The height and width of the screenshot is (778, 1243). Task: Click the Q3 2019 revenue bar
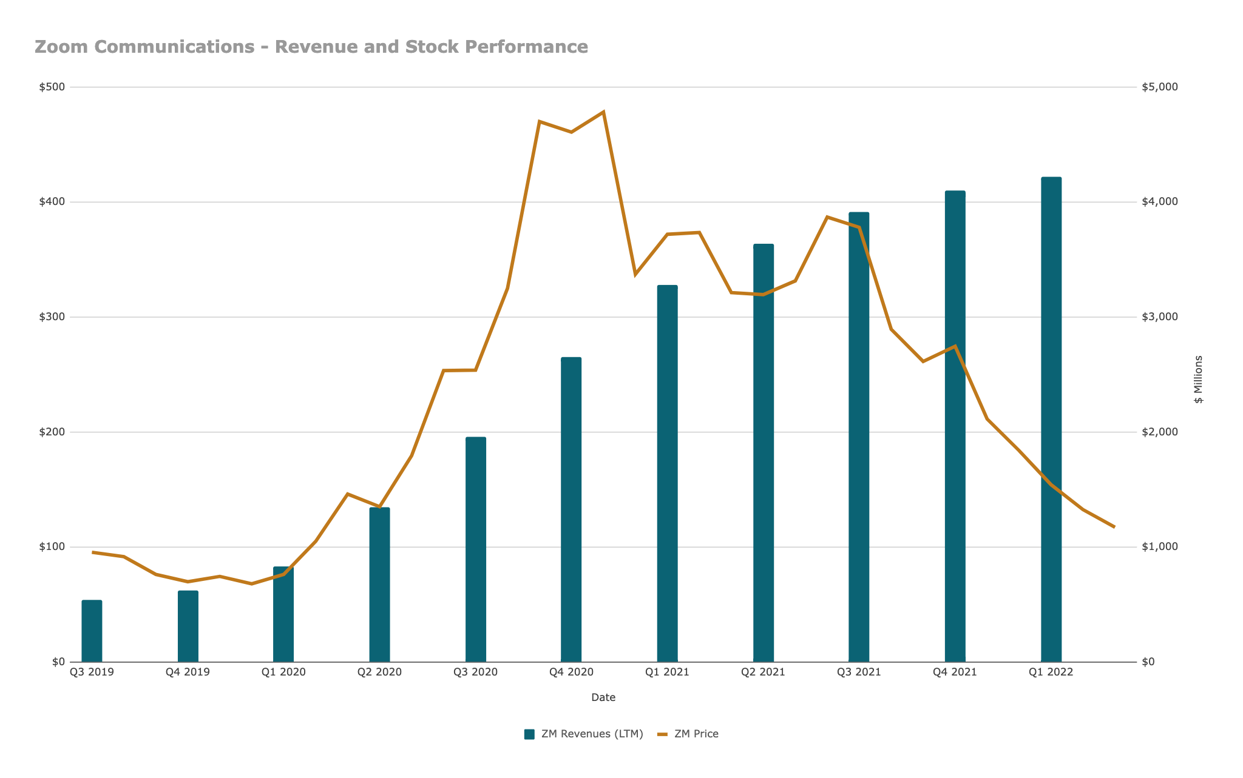92,631
